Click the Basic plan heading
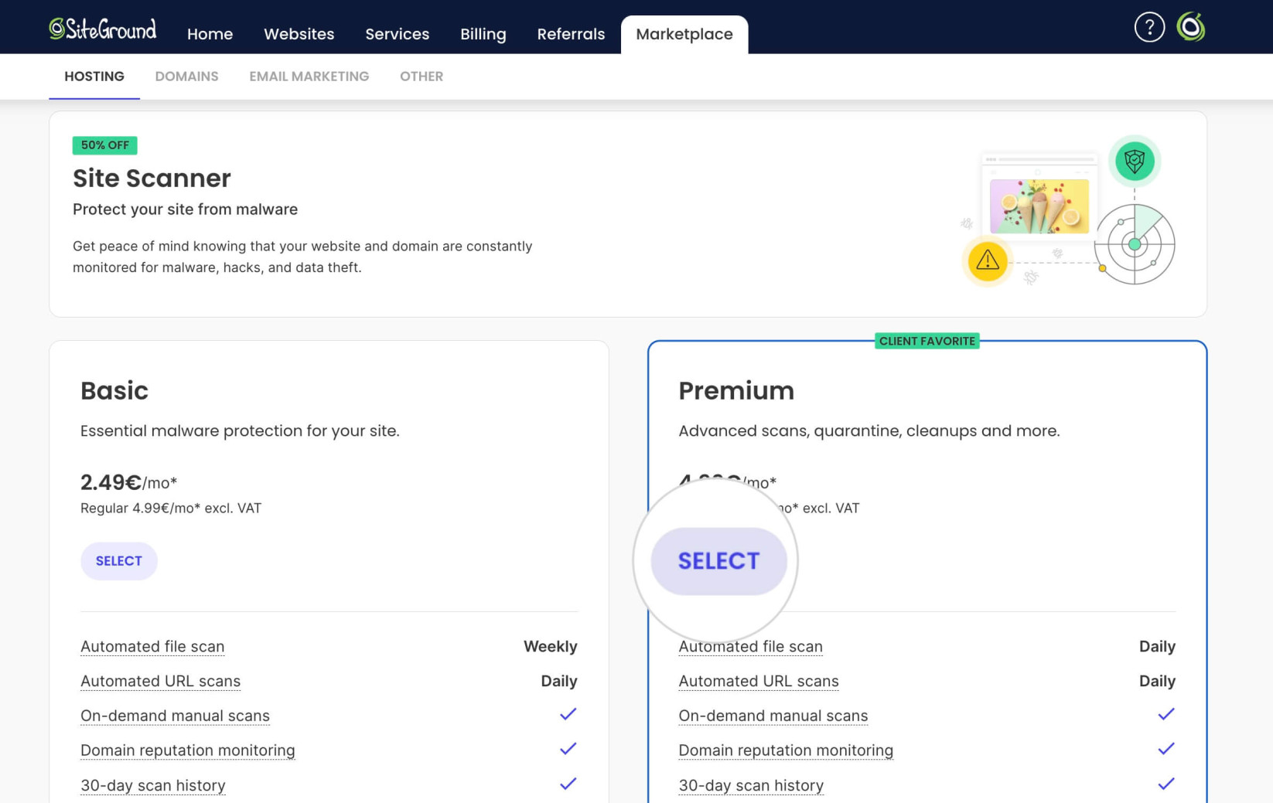This screenshot has width=1273, height=803. click(114, 391)
